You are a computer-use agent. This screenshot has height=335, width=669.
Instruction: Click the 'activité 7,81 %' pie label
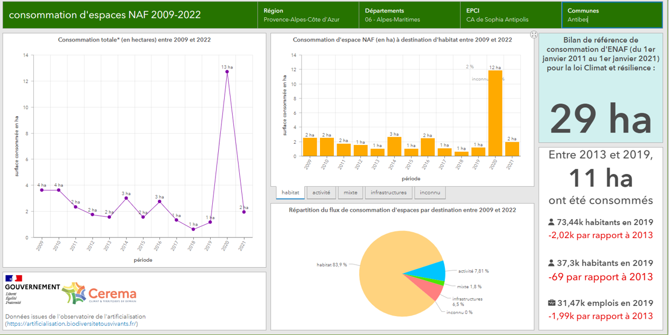click(473, 271)
